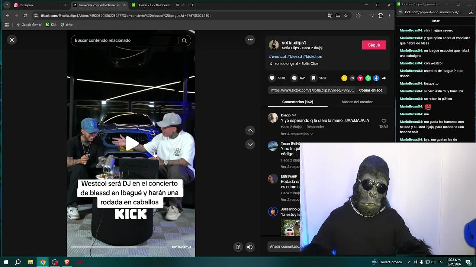Go back in browser history
The image size is (476, 267).
7,16
